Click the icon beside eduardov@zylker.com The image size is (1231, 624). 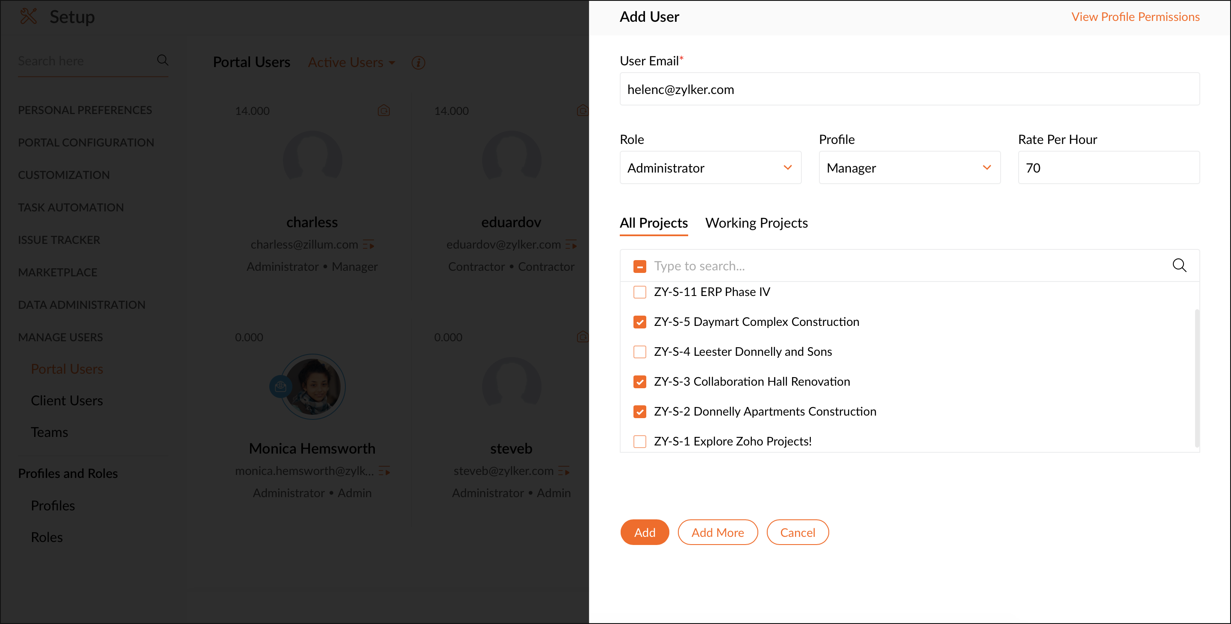(571, 245)
